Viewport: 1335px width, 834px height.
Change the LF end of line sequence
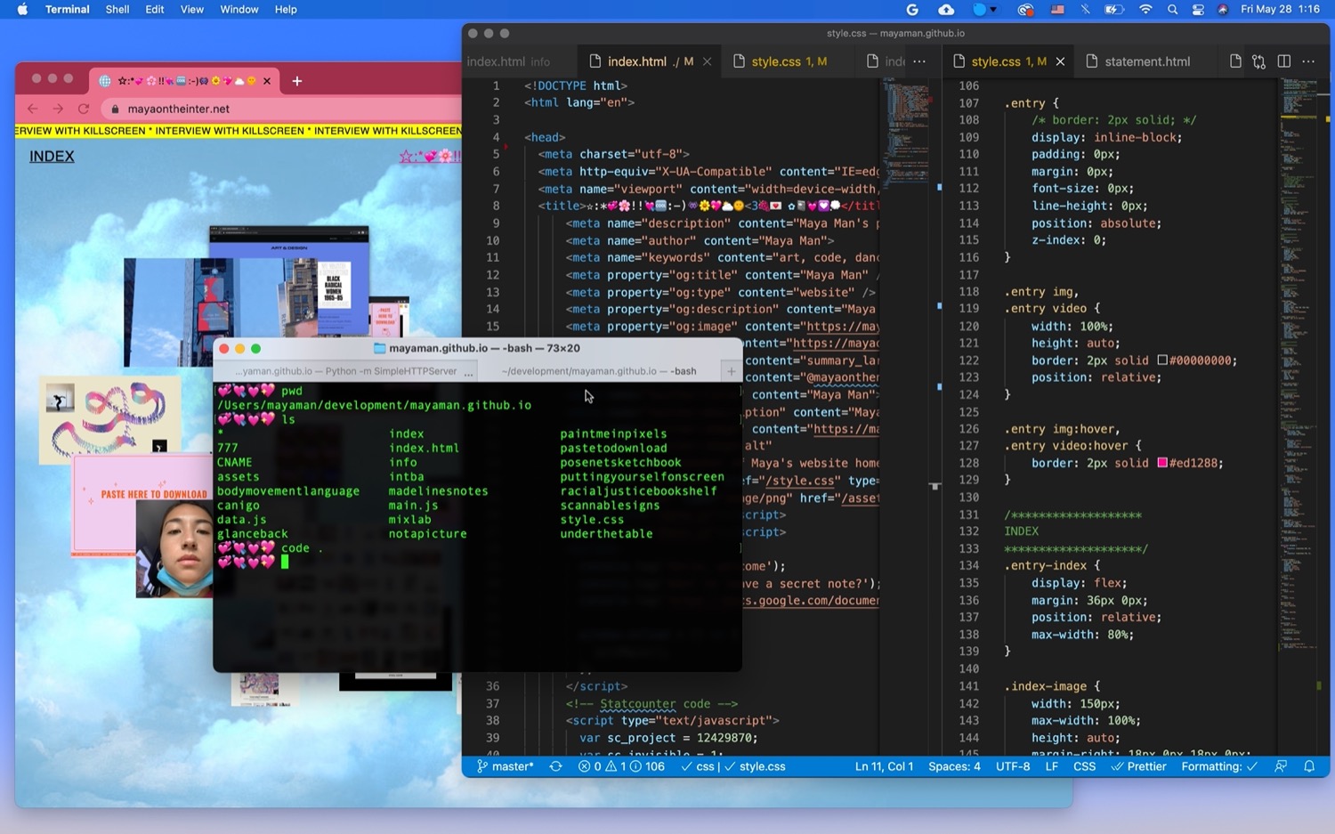tap(1051, 766)
